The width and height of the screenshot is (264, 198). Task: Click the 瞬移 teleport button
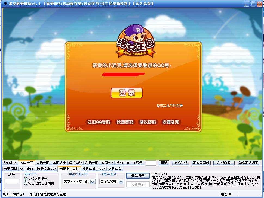164,163
